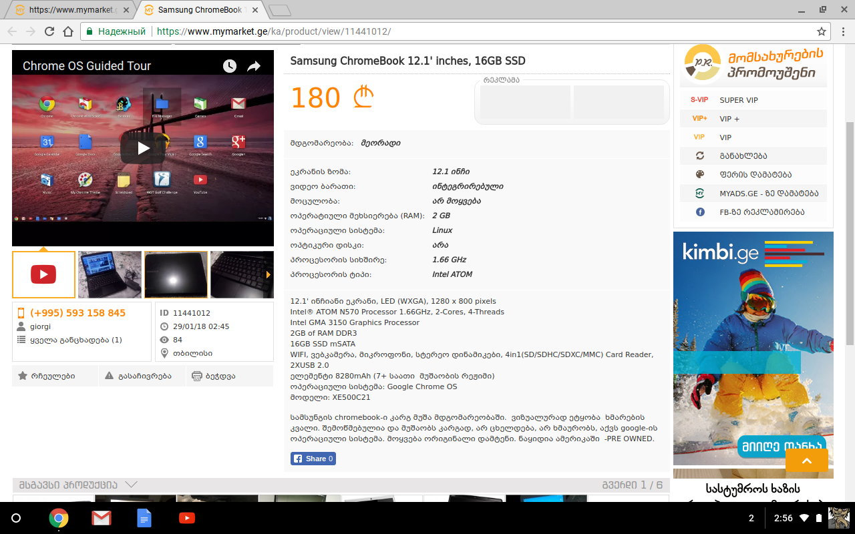This screenshot has height=534, width=855.
Task: Click the share arrow icon on video
Action: [x=254, y=65]
